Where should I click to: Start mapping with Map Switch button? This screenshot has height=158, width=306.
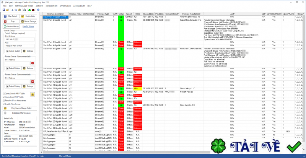click(x=11, y=16)
